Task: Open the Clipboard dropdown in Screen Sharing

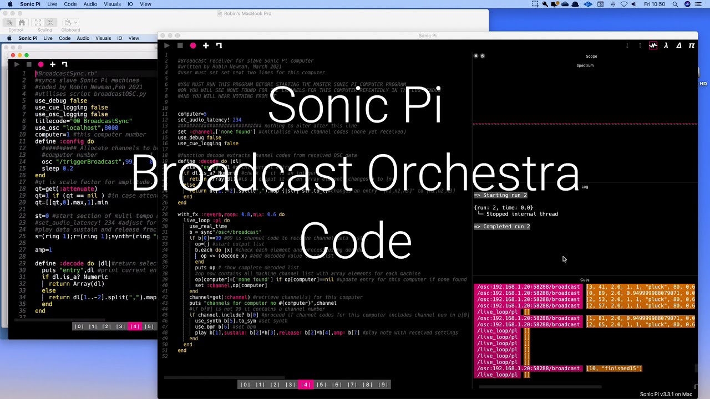Action: click(x=71, y=23)
